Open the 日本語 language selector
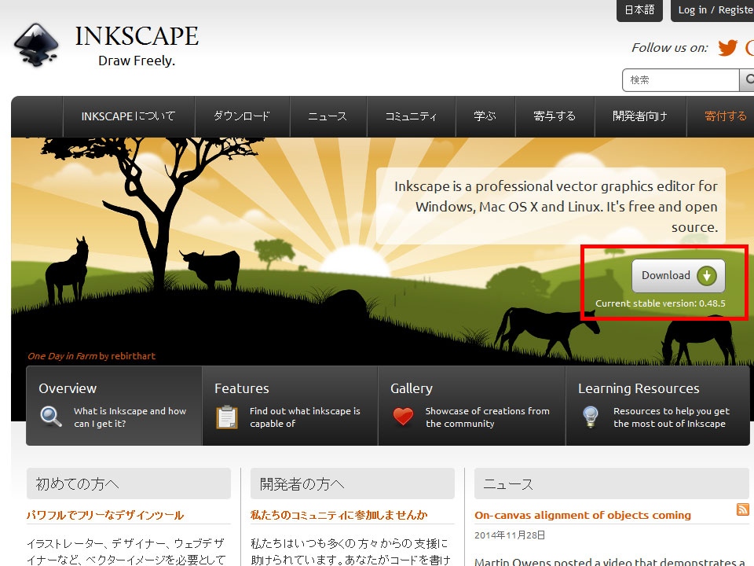Viewport: 754px width, 566px height. pos(639,10)
